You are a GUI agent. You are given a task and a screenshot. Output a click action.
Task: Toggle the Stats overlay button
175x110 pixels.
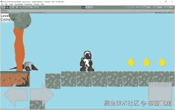[165, 12]
